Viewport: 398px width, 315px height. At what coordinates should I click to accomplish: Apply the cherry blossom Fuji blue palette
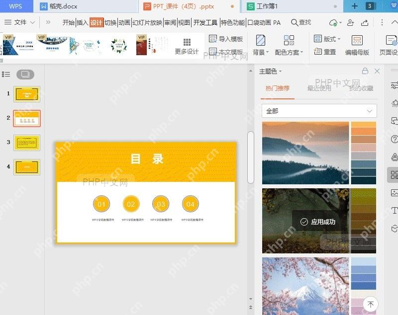[319, 286]
